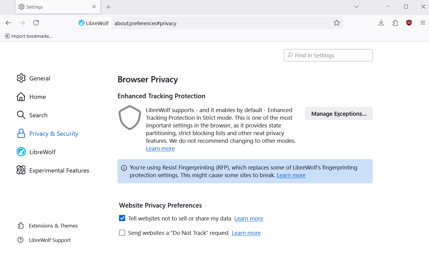List all tabs with the chevron button
Image resolution: width=429 pixels, height=257 pixels.
click(356, 6)
